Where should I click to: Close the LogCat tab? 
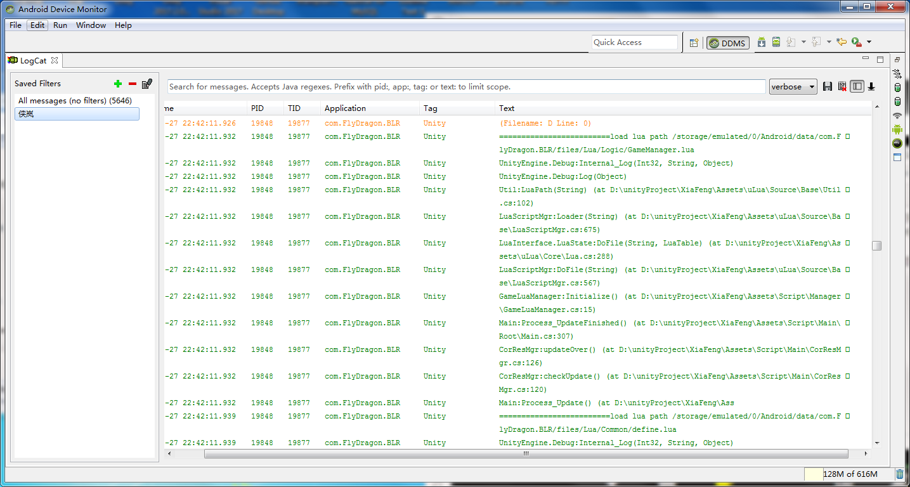coord(55,61)
